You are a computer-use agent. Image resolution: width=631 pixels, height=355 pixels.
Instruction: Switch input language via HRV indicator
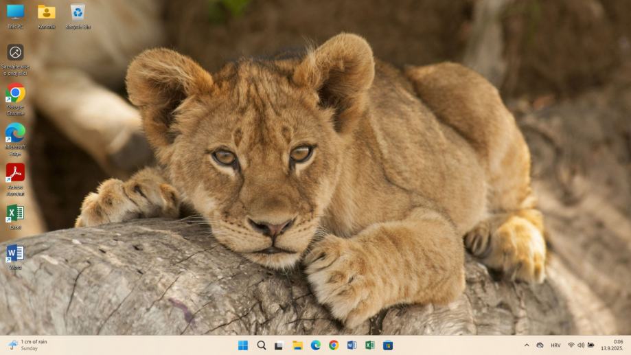(555, 345)
